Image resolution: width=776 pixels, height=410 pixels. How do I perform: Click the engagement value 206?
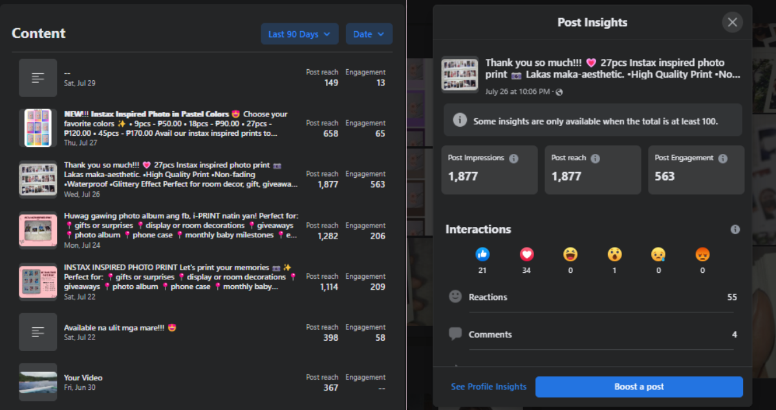point(378,236)
